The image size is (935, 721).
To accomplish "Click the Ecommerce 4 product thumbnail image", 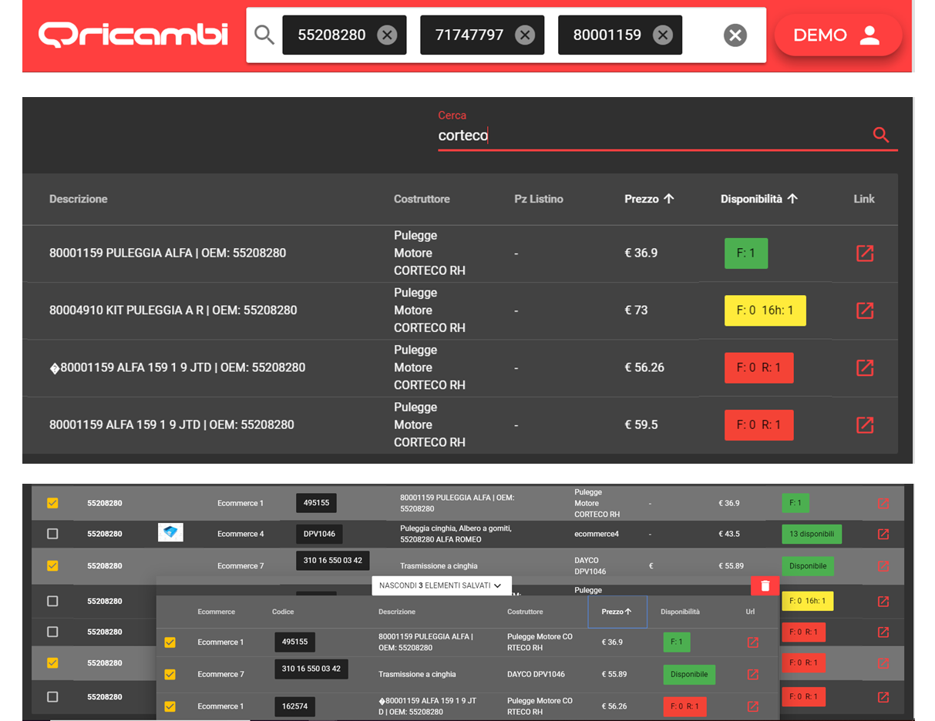I will (170, 532).
